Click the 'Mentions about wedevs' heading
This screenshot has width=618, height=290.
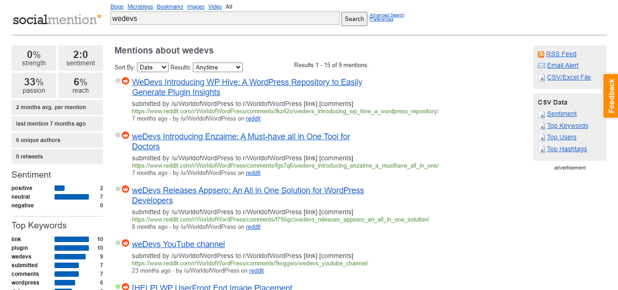pyautogui.click(x=164, y=51)
